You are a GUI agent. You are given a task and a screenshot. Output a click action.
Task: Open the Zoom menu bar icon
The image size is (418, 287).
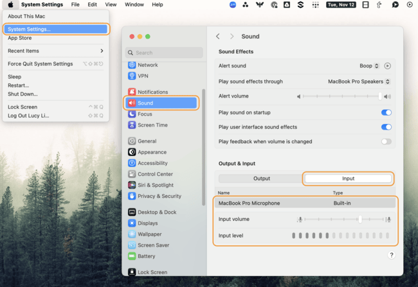(x=233, y=4)
